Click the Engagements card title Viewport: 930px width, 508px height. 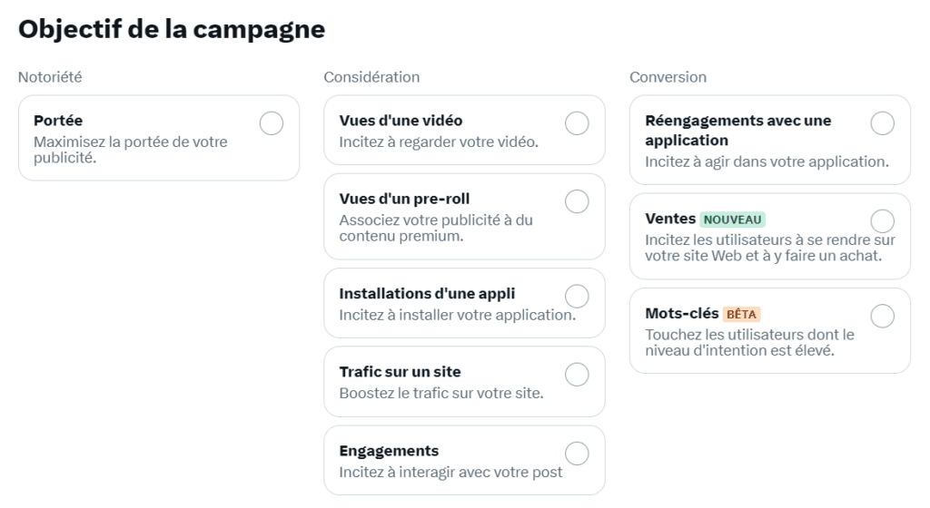point(389,451)
